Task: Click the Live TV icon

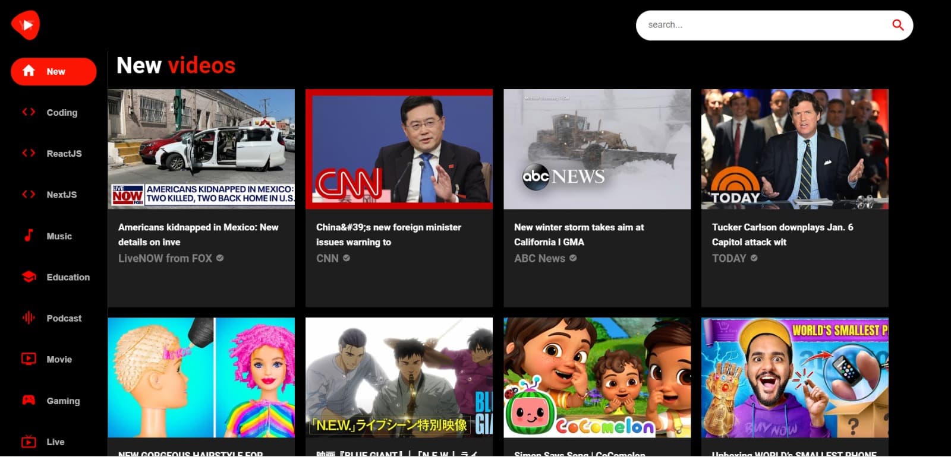Action: (29, 441)
